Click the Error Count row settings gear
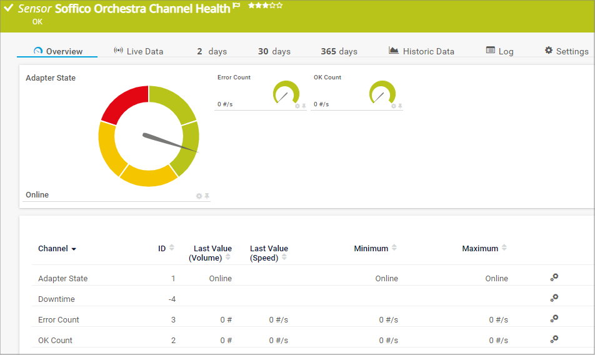The image size is (595, 355). click(x=554, y=319)
